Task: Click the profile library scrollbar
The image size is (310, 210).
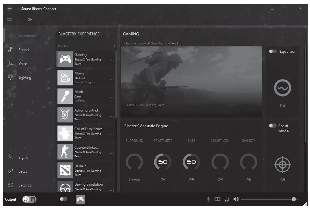Action: click(x=116, y=85)
